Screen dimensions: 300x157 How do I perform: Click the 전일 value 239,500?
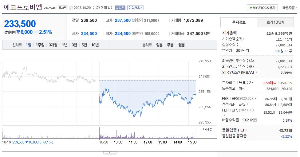[89, 20]
